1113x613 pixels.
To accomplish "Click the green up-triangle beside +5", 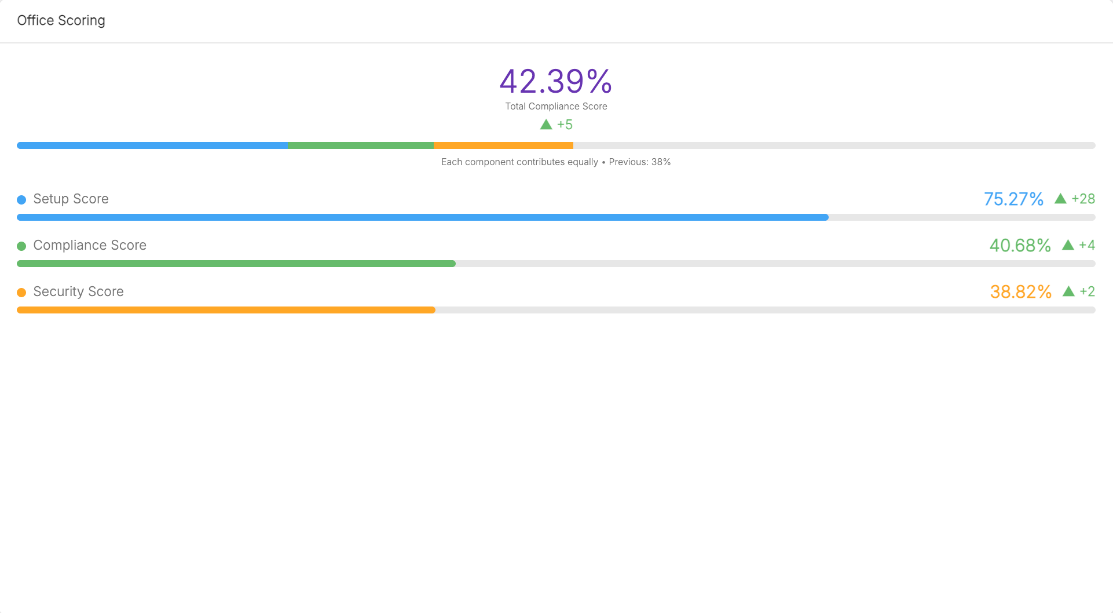I will click(546, 125).
